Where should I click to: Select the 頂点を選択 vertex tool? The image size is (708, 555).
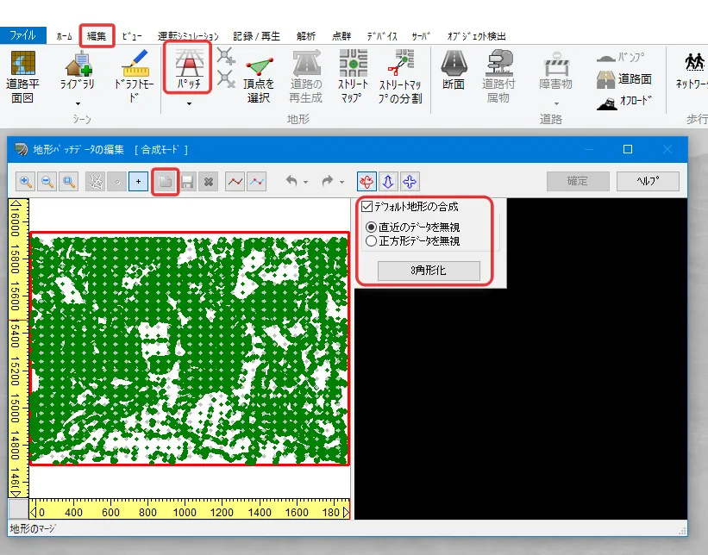point(259,76)
